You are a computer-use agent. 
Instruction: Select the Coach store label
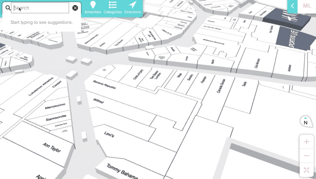(211, 21)
